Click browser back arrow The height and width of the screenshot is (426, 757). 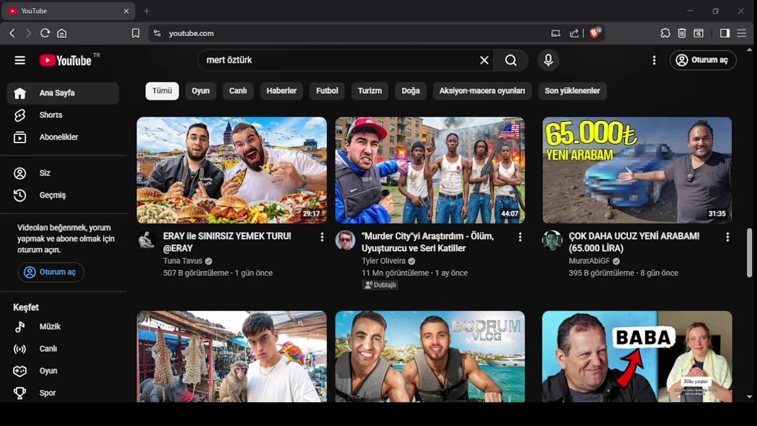click(x=12, y=33)
